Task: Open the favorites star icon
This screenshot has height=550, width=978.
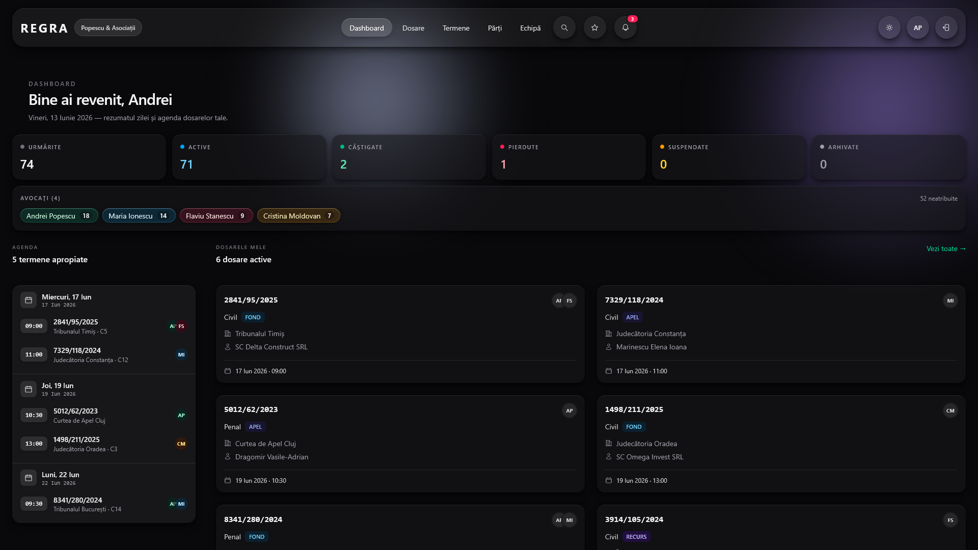Action: [594, 28]
